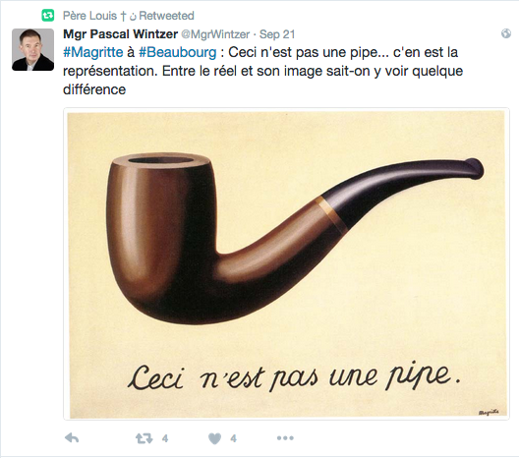Click the Mgr Pascal Wintzer display name
Image resolution: width=519 pixels, height=458 pixels.
pos(121,34)
